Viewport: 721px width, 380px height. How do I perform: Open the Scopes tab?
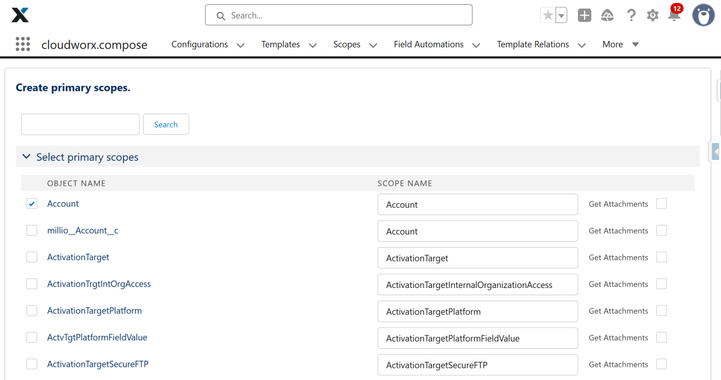pyautogui.click(x=347, y=44)
